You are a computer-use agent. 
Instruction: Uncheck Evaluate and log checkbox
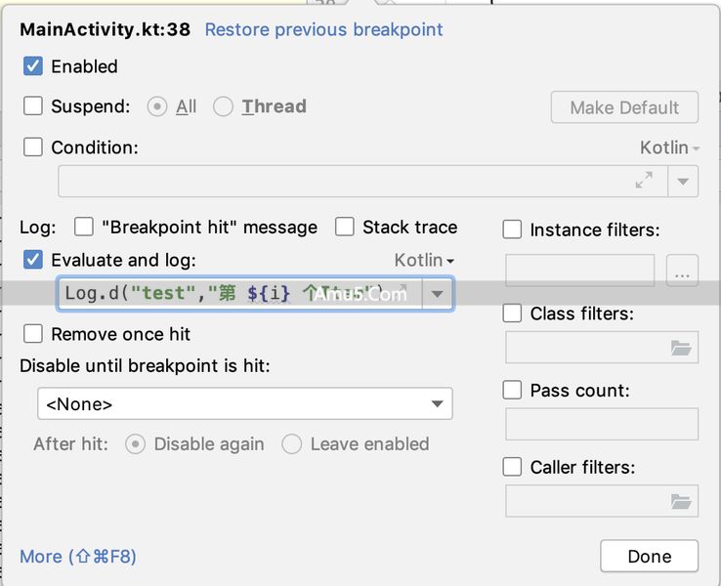pos(33,260)
